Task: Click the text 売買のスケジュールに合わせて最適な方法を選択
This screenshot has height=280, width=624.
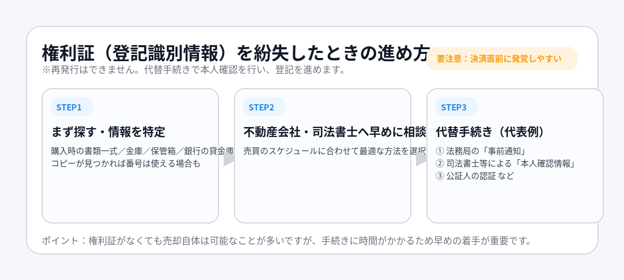Action: pyautogui.click(x=333, y=151)
